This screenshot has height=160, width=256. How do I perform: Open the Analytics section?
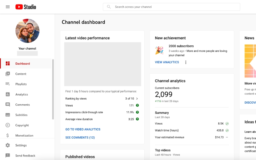tap(26, 94)
